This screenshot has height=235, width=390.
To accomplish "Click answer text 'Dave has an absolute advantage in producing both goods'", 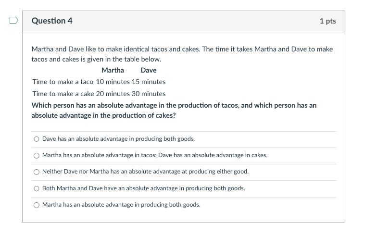I will point(118,139).
